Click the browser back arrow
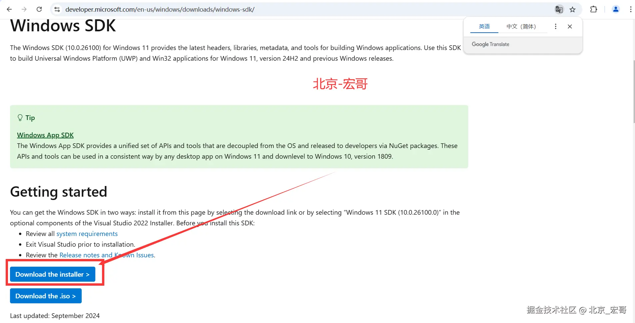 (9, 9)
